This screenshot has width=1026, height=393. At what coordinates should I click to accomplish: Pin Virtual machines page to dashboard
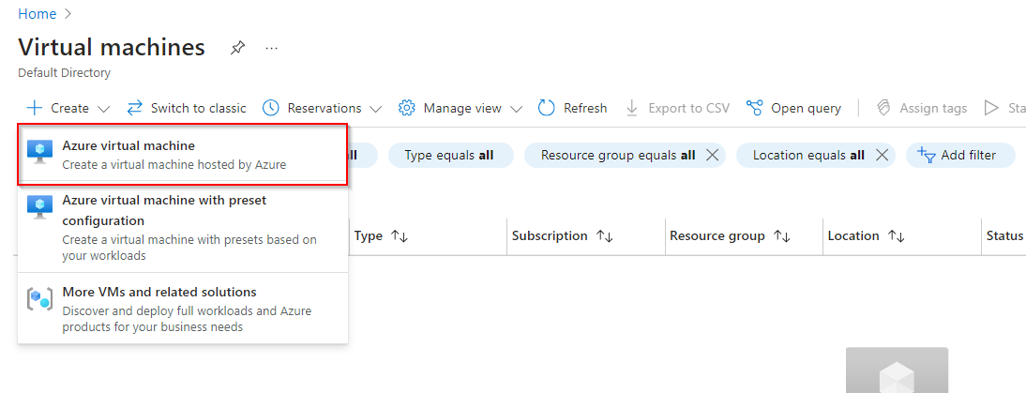[x=238, y=48]
